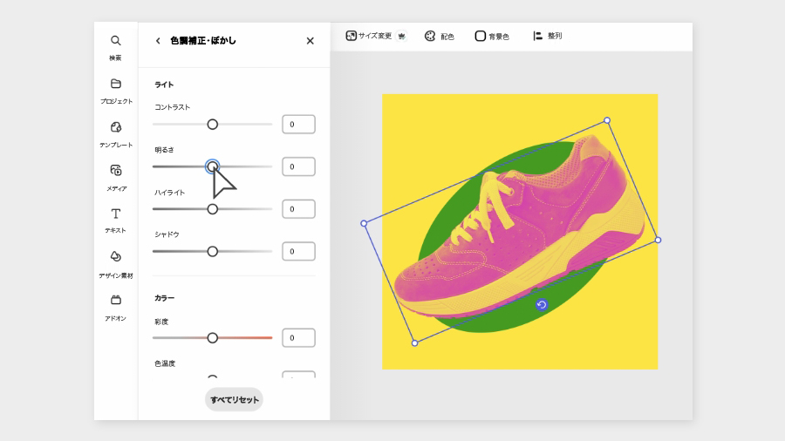Go back using the panel's left chevron
This screenshot has height=441, width=785.
(158, 41)
